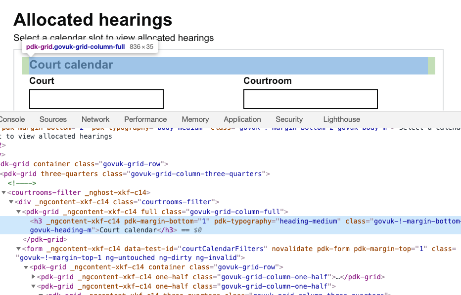The height and width of the screenshot is (295, 461).
Task: Click the Courtroom input field
Action: (311, 99)
